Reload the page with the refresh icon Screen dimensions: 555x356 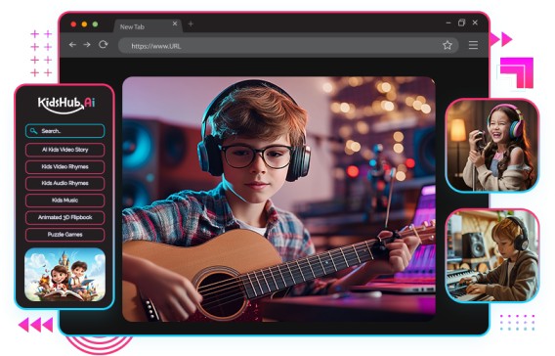click(x=103, y=44)
